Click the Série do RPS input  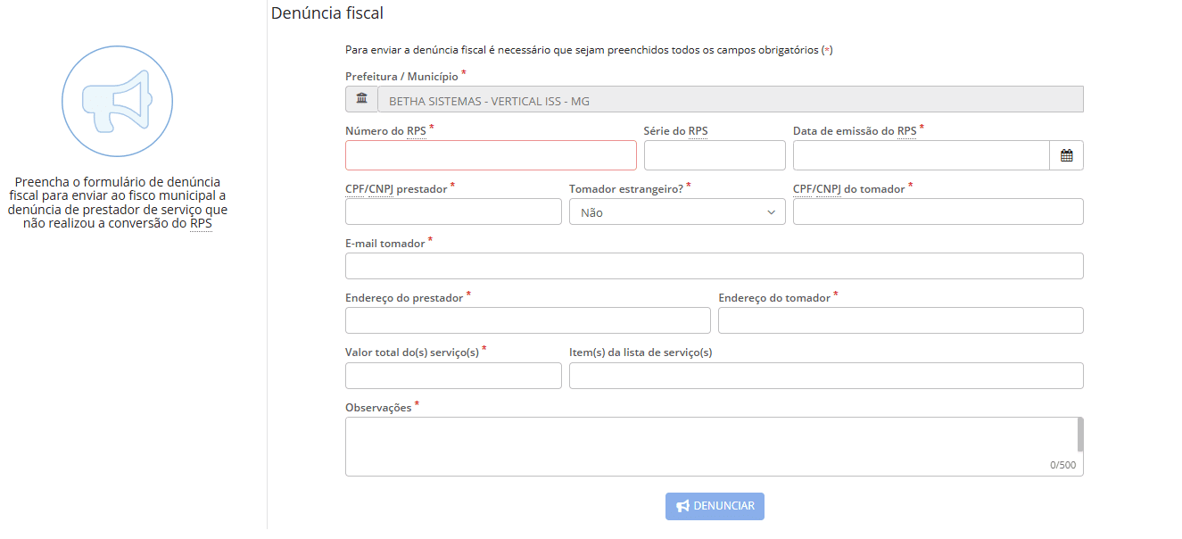click(x=715, y=155)
